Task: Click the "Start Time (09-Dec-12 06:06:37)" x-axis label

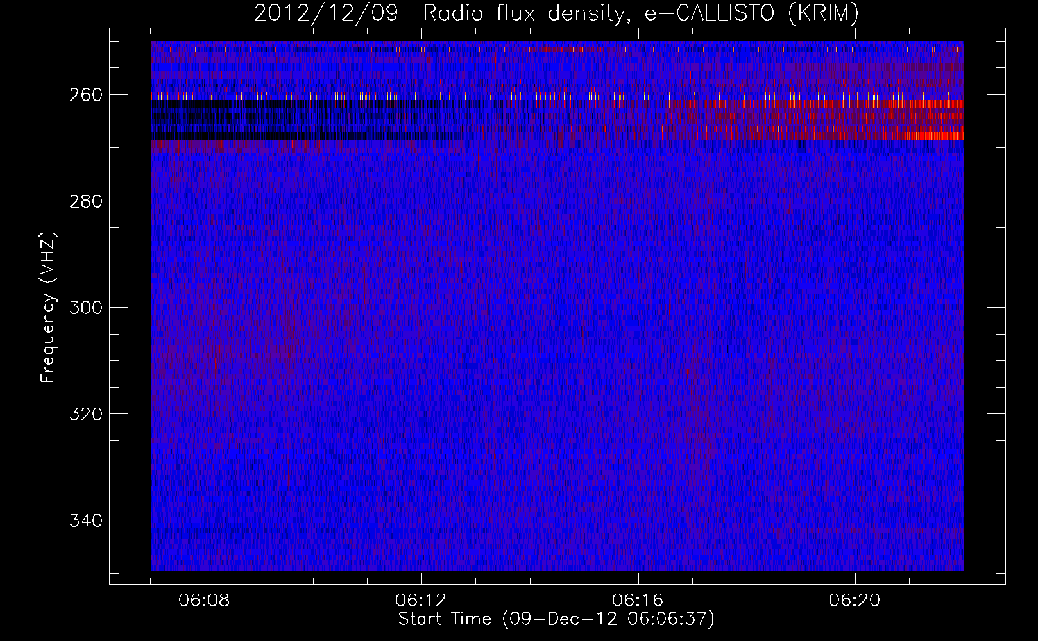Action: click(x=556, y=619)
